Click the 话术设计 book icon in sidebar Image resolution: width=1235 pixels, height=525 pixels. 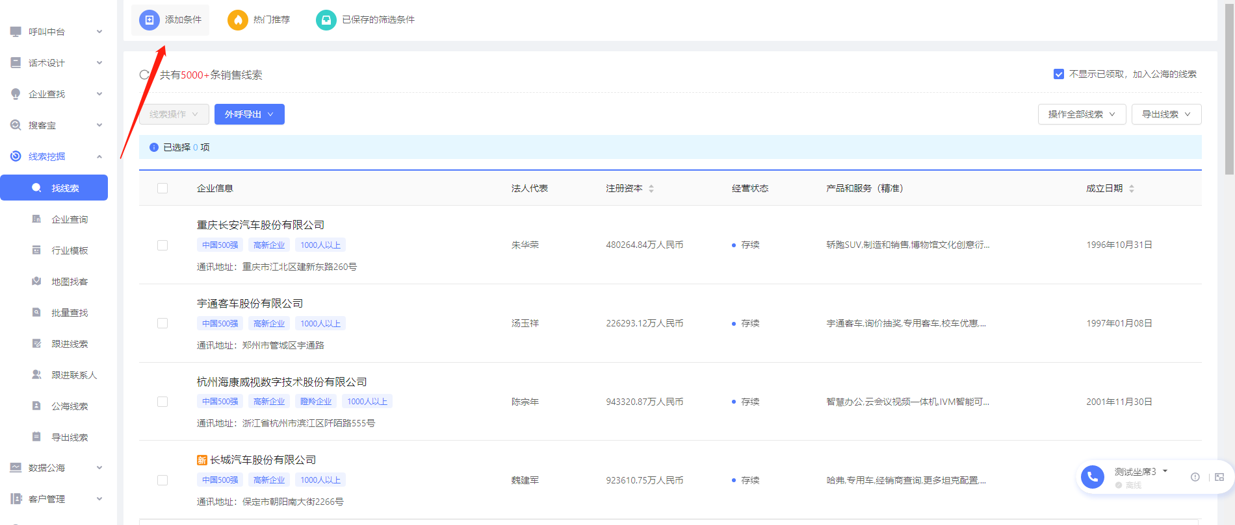(16, 62)
